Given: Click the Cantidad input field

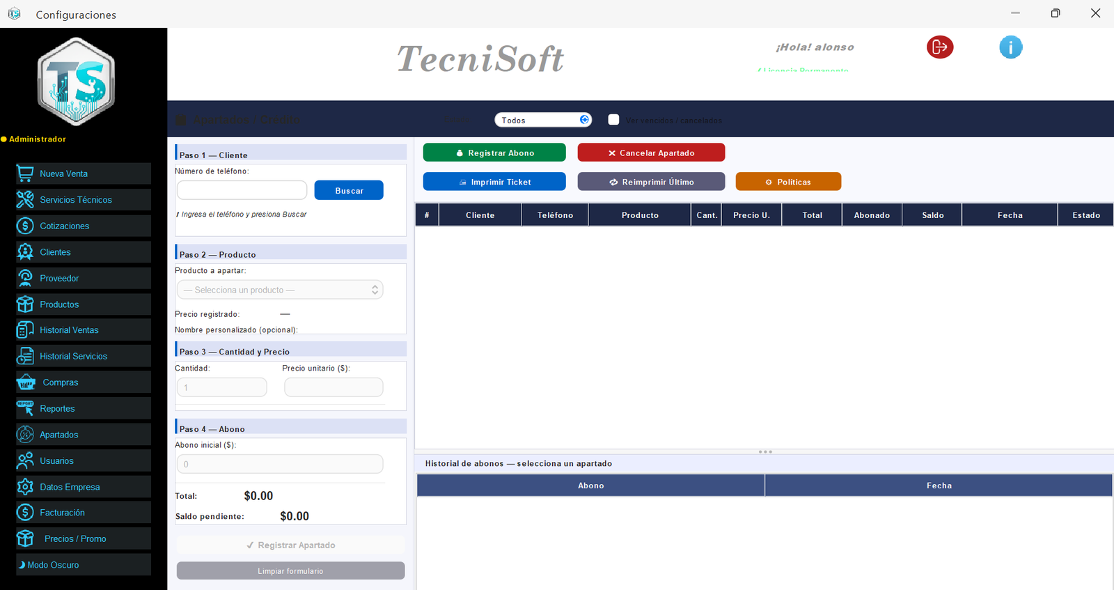Looking at the screenshot, I should [222, 387].
